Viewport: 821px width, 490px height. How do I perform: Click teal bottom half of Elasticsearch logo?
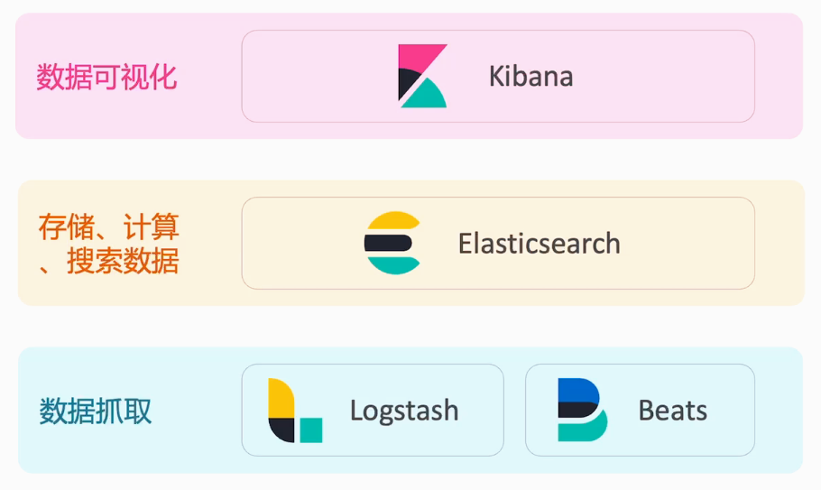coord(394,264)
